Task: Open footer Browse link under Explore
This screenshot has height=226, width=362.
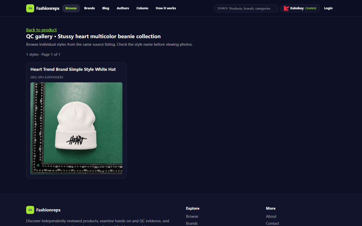Action: click(192, 216)
